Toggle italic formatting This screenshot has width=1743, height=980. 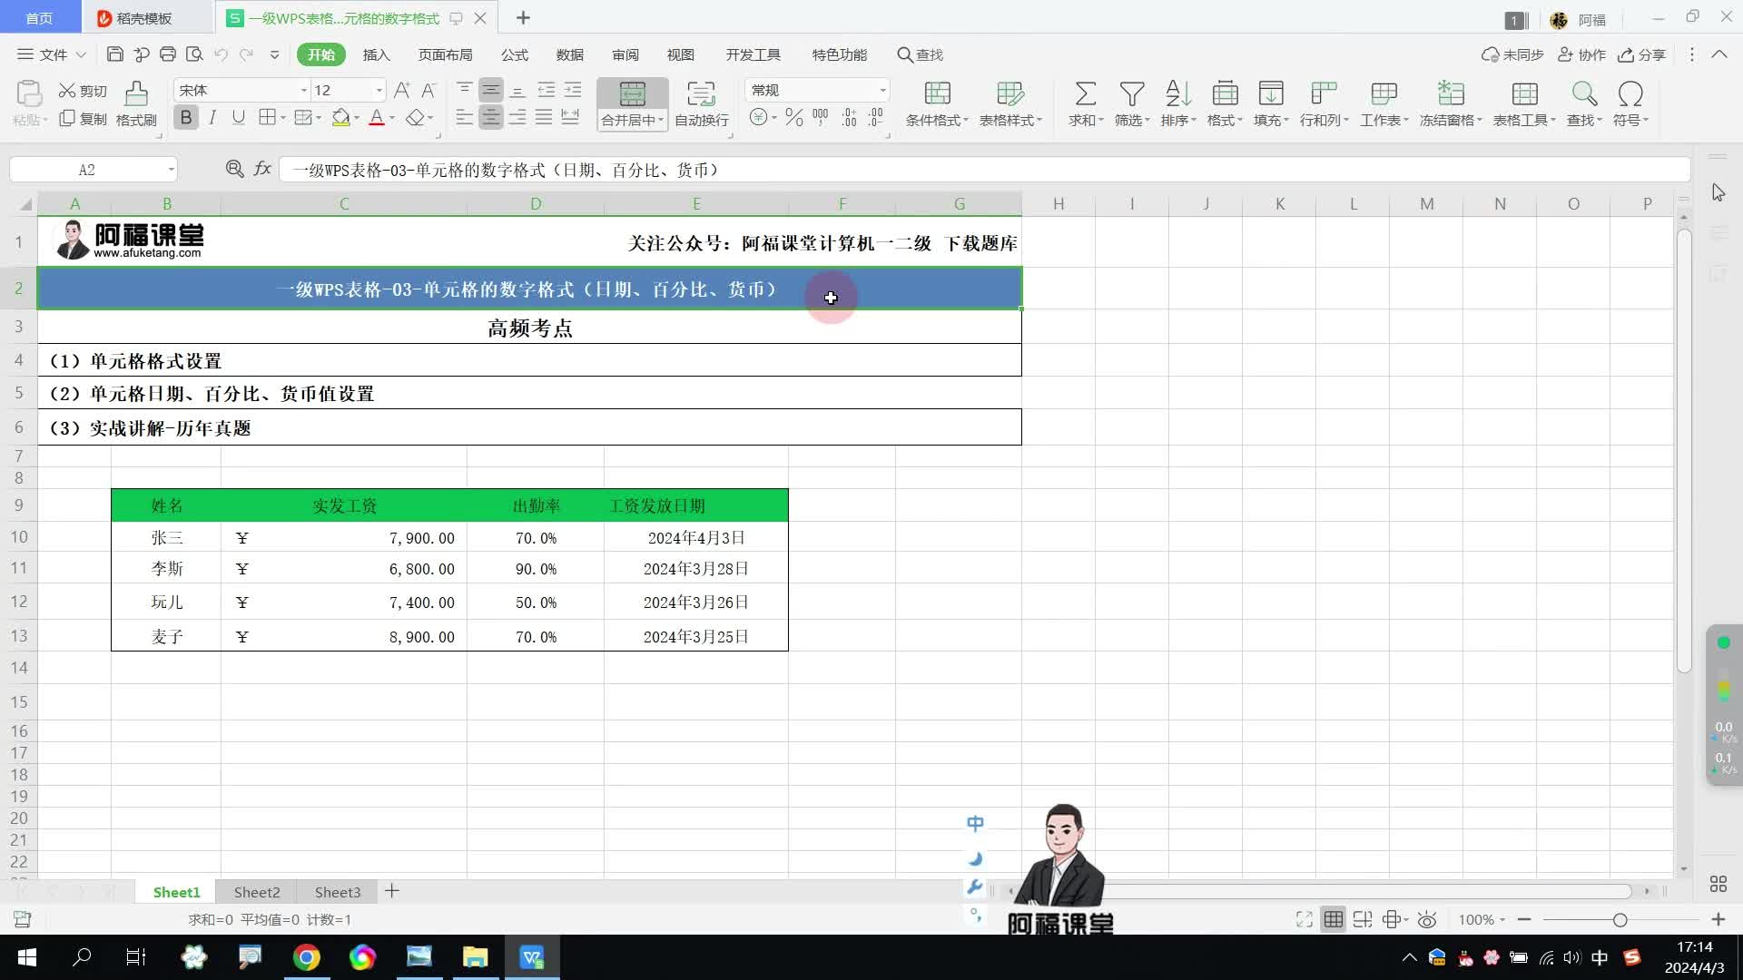(x=212, y=118)
